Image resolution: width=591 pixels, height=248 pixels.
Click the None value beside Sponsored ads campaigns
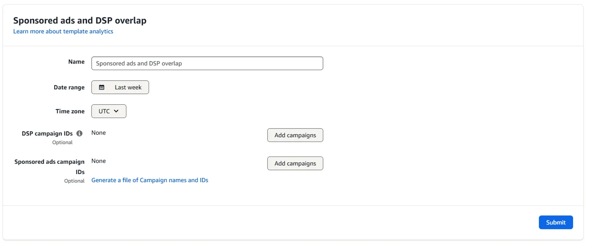click(x=99, y=161)
